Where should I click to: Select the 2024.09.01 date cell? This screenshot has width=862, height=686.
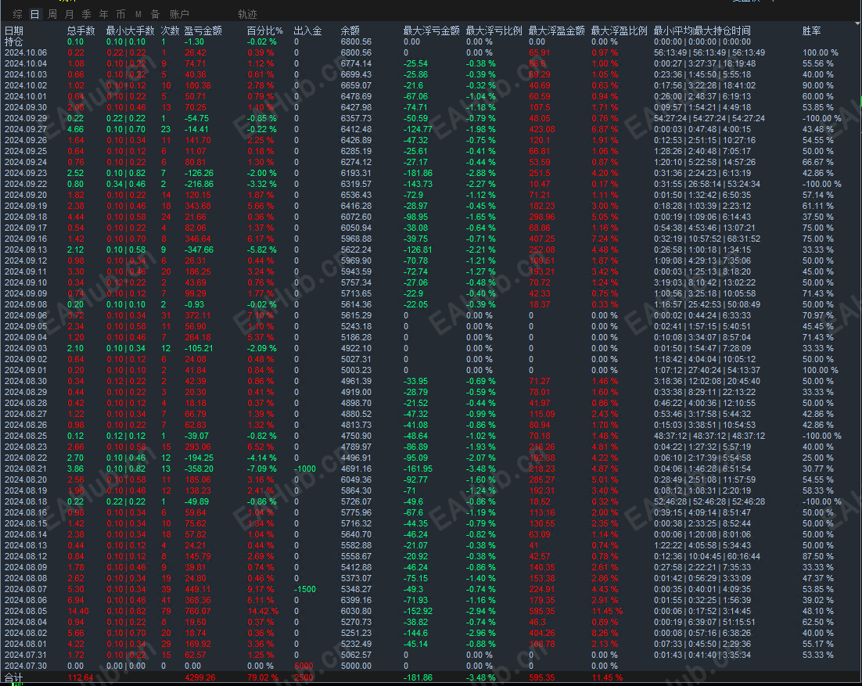pos(26,371)
